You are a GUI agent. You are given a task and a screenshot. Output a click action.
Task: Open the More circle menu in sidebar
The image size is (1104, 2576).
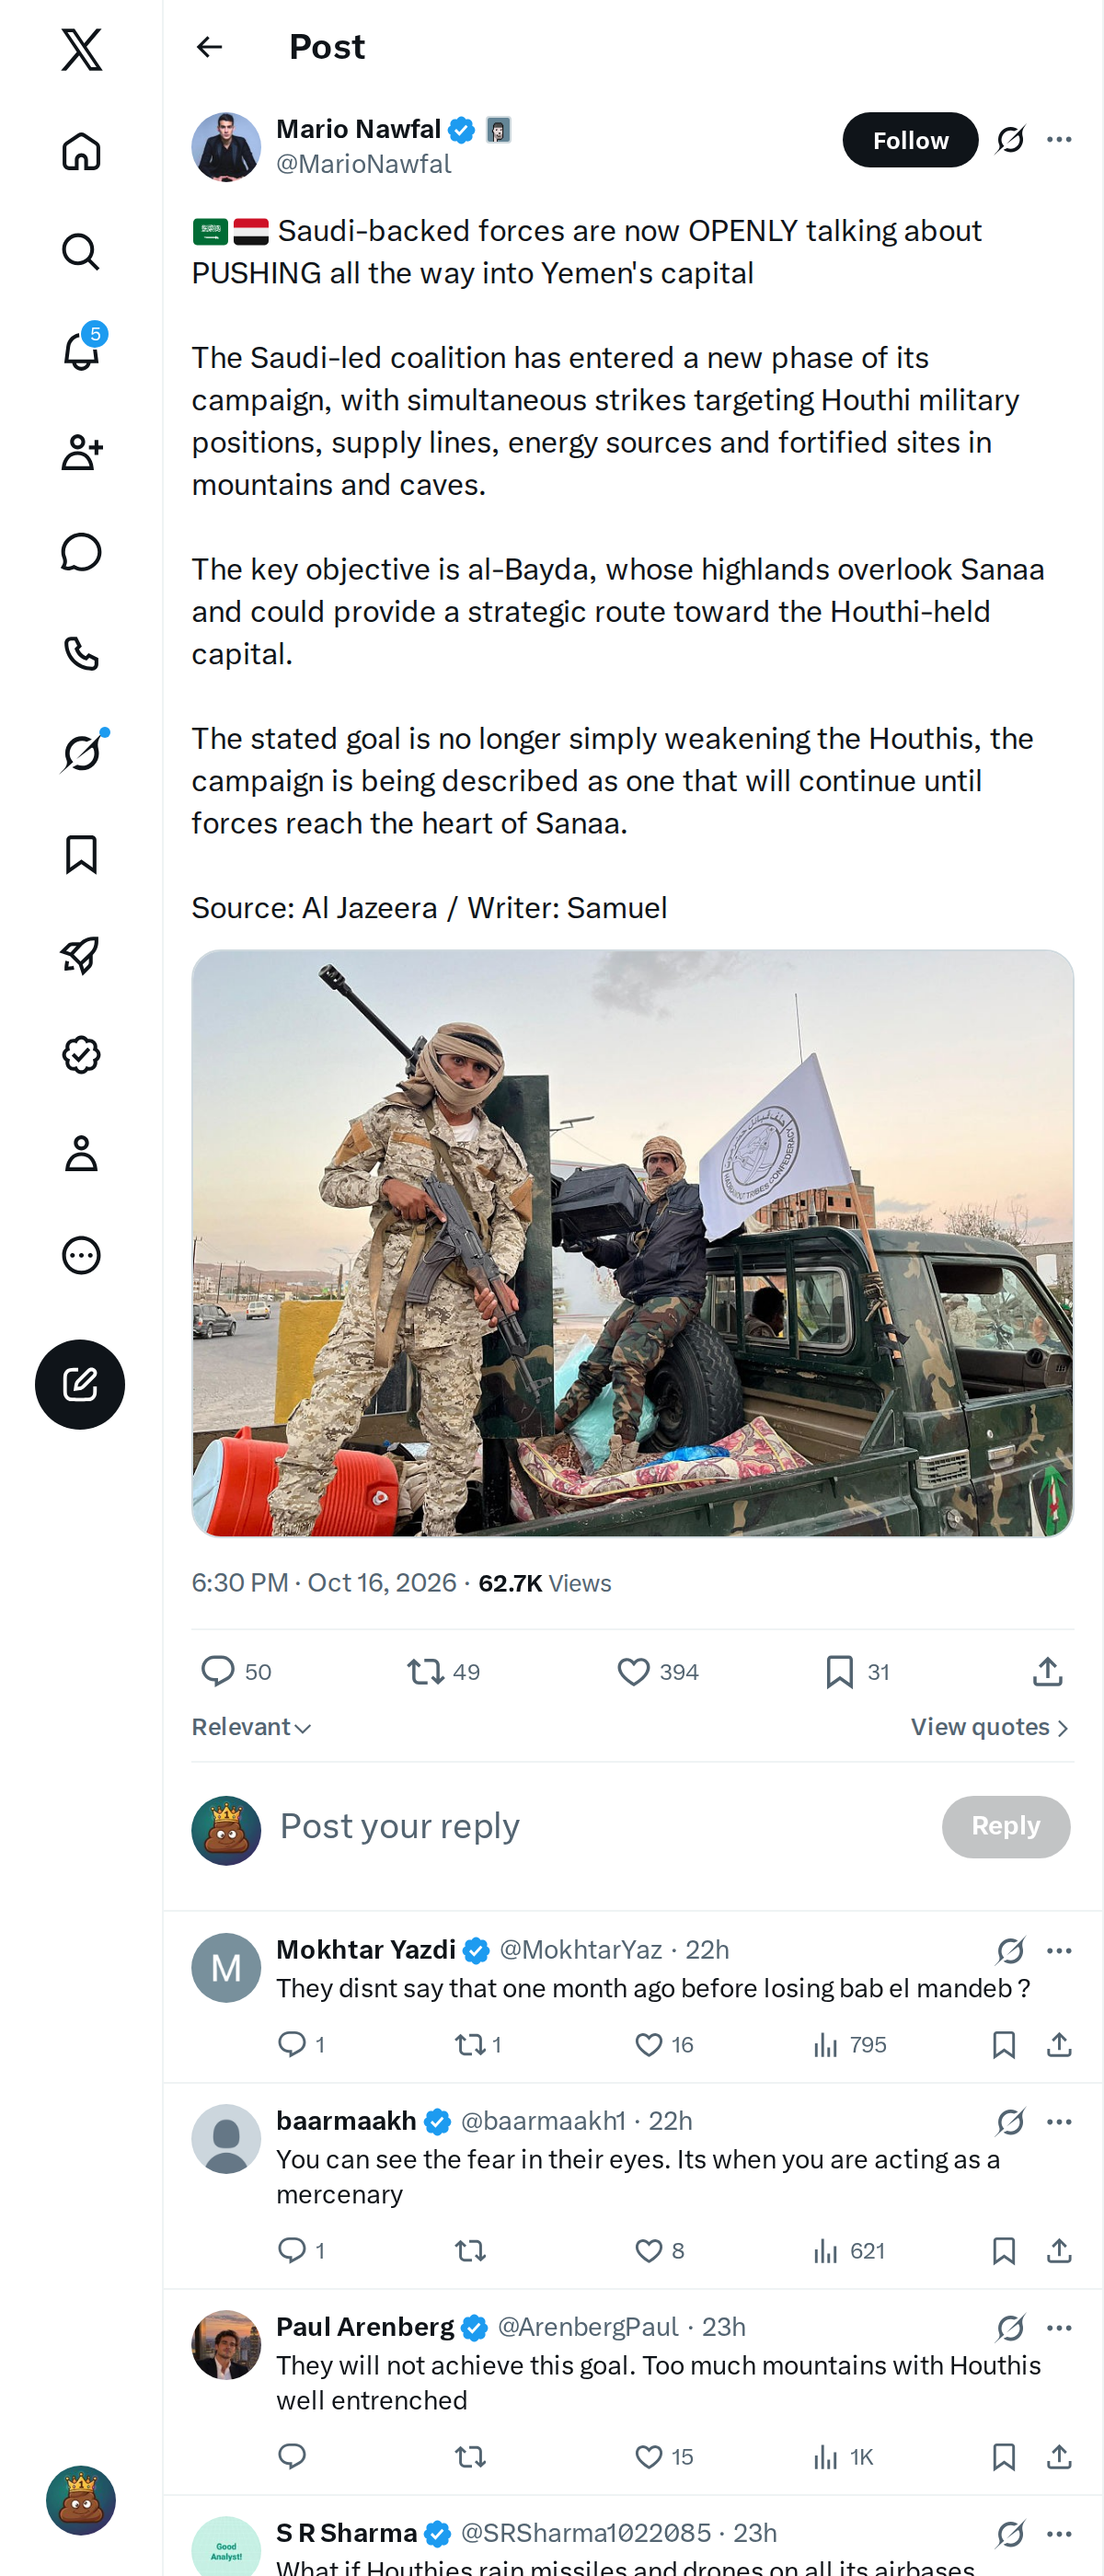pyautogui.click(x=81, y=1255)
